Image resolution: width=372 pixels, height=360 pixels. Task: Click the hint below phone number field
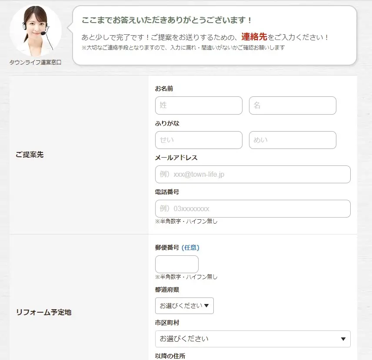tap(186, 221)
